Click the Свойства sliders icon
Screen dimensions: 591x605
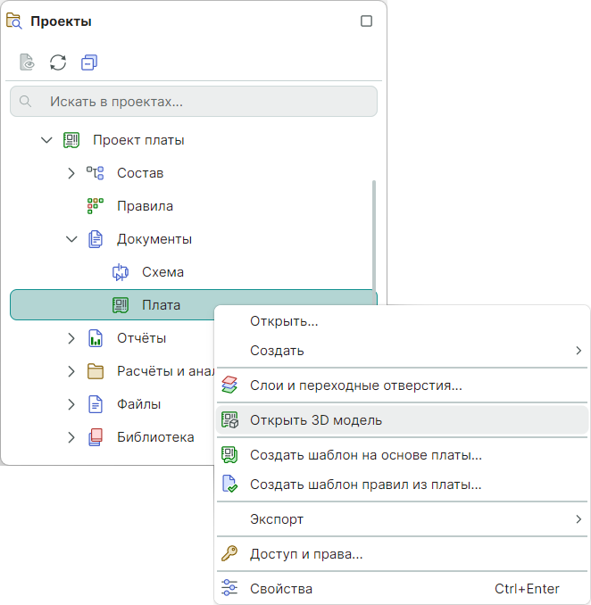coord(230,589)
